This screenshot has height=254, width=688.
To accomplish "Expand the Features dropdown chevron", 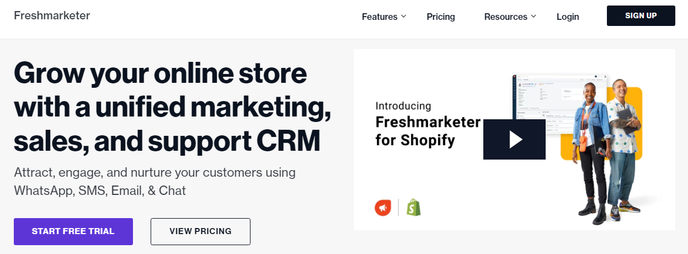I will pos(403,17).
